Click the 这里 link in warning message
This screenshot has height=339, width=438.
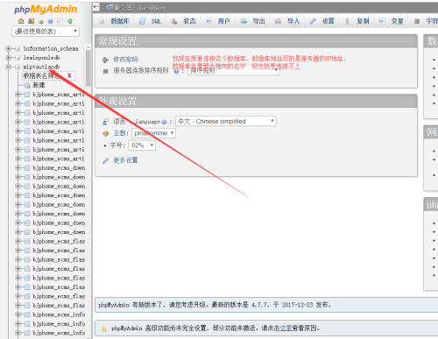point(286,328)
